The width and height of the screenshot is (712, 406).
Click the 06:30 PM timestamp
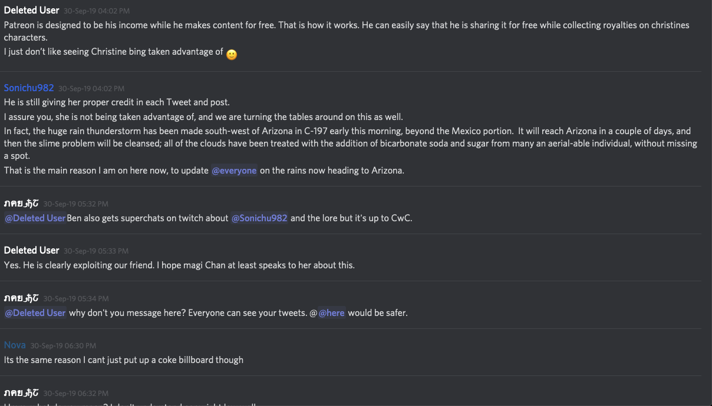(63, 345)
